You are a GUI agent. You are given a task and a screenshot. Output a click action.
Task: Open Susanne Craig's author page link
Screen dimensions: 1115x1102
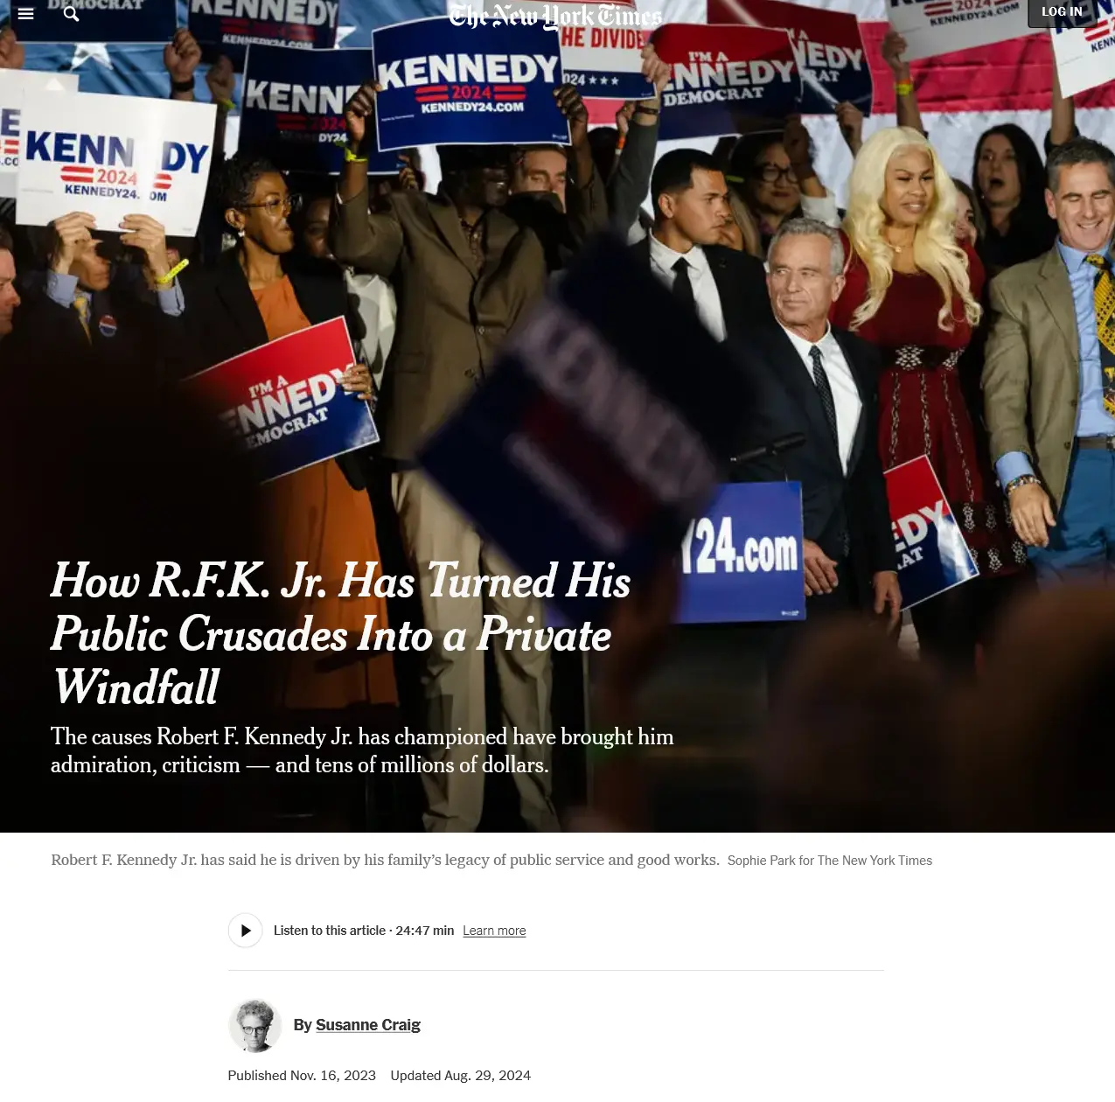point(368,1025)
